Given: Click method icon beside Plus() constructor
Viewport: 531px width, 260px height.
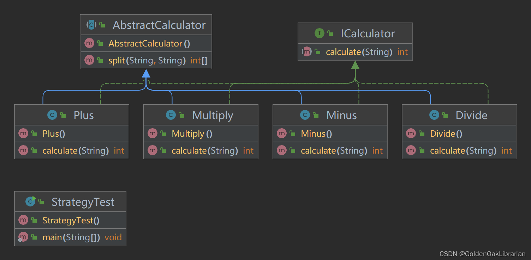Looking at the screenshot, I should pos(23,134).
